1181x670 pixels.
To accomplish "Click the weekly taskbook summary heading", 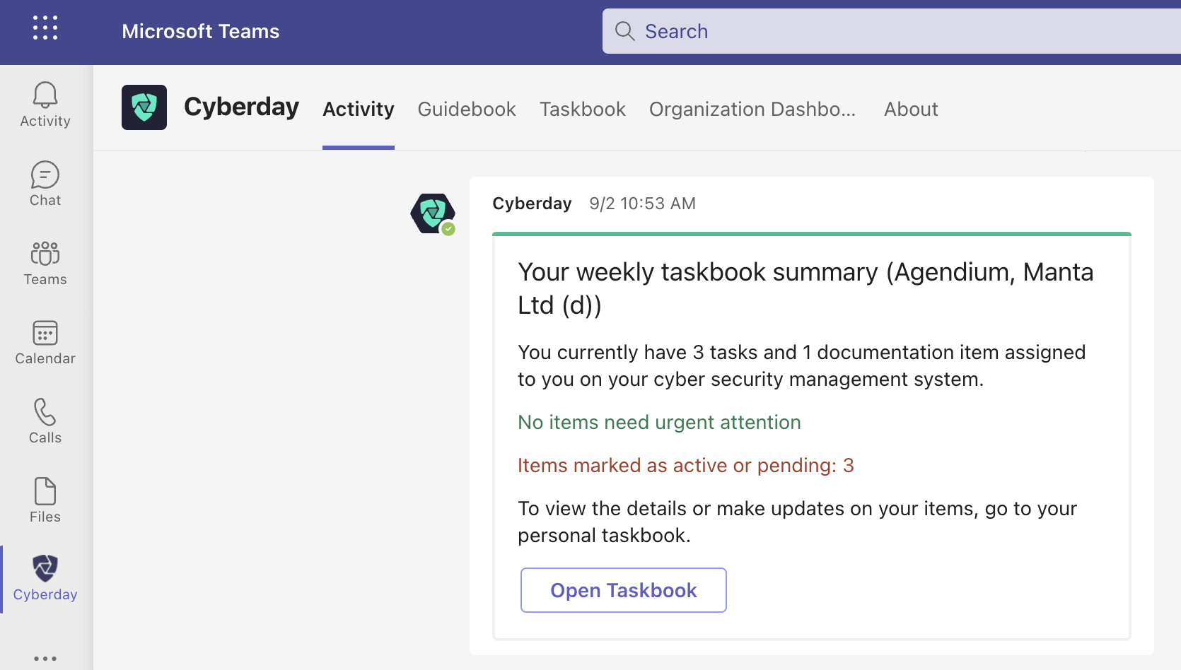I will coord(805,288).
